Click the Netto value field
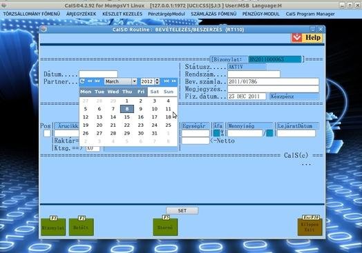The width and height of the screenshot is (362, 253). pos(196,141)
